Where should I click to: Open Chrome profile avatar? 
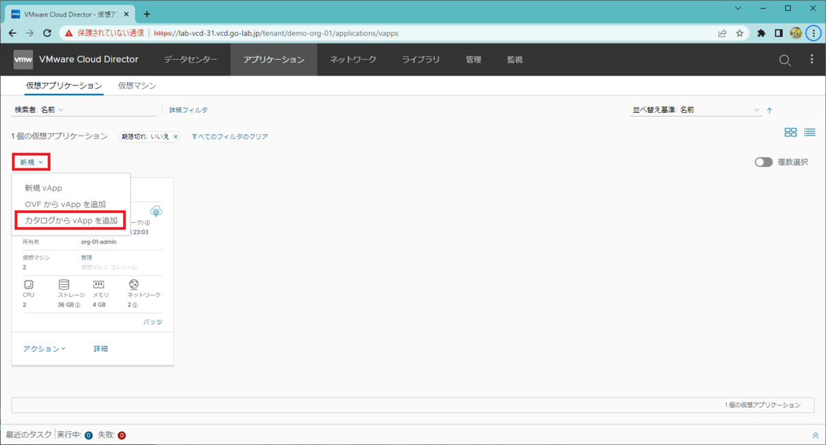tap(796, 33)
